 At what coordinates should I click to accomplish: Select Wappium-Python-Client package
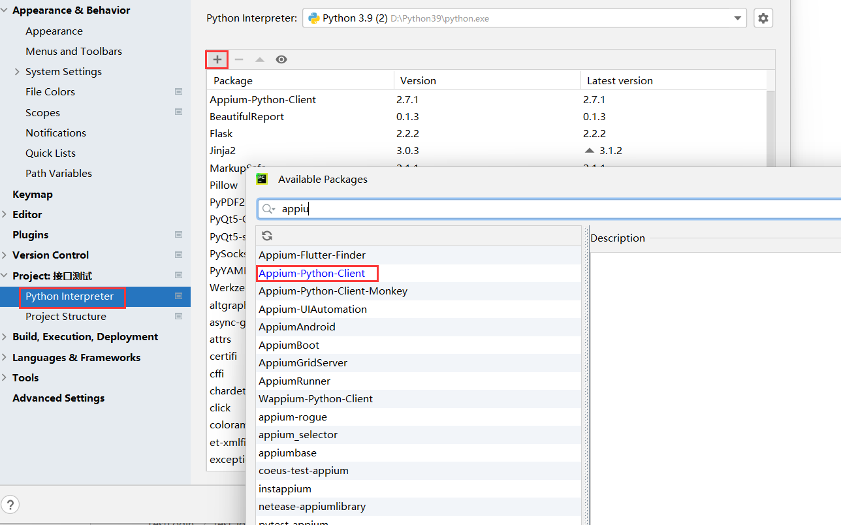tap(418, 398)
